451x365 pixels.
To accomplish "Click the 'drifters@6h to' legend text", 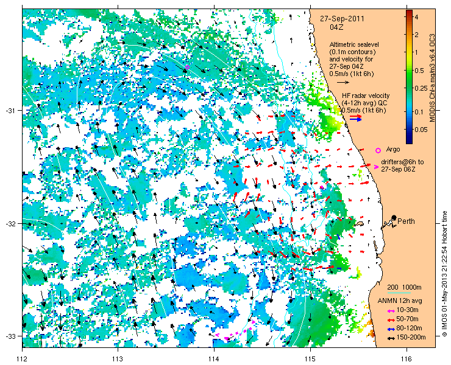I will point(403,162).
